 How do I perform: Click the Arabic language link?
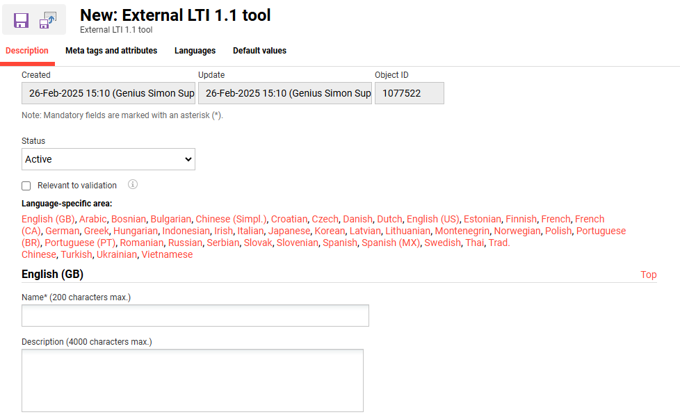(93, 219)
